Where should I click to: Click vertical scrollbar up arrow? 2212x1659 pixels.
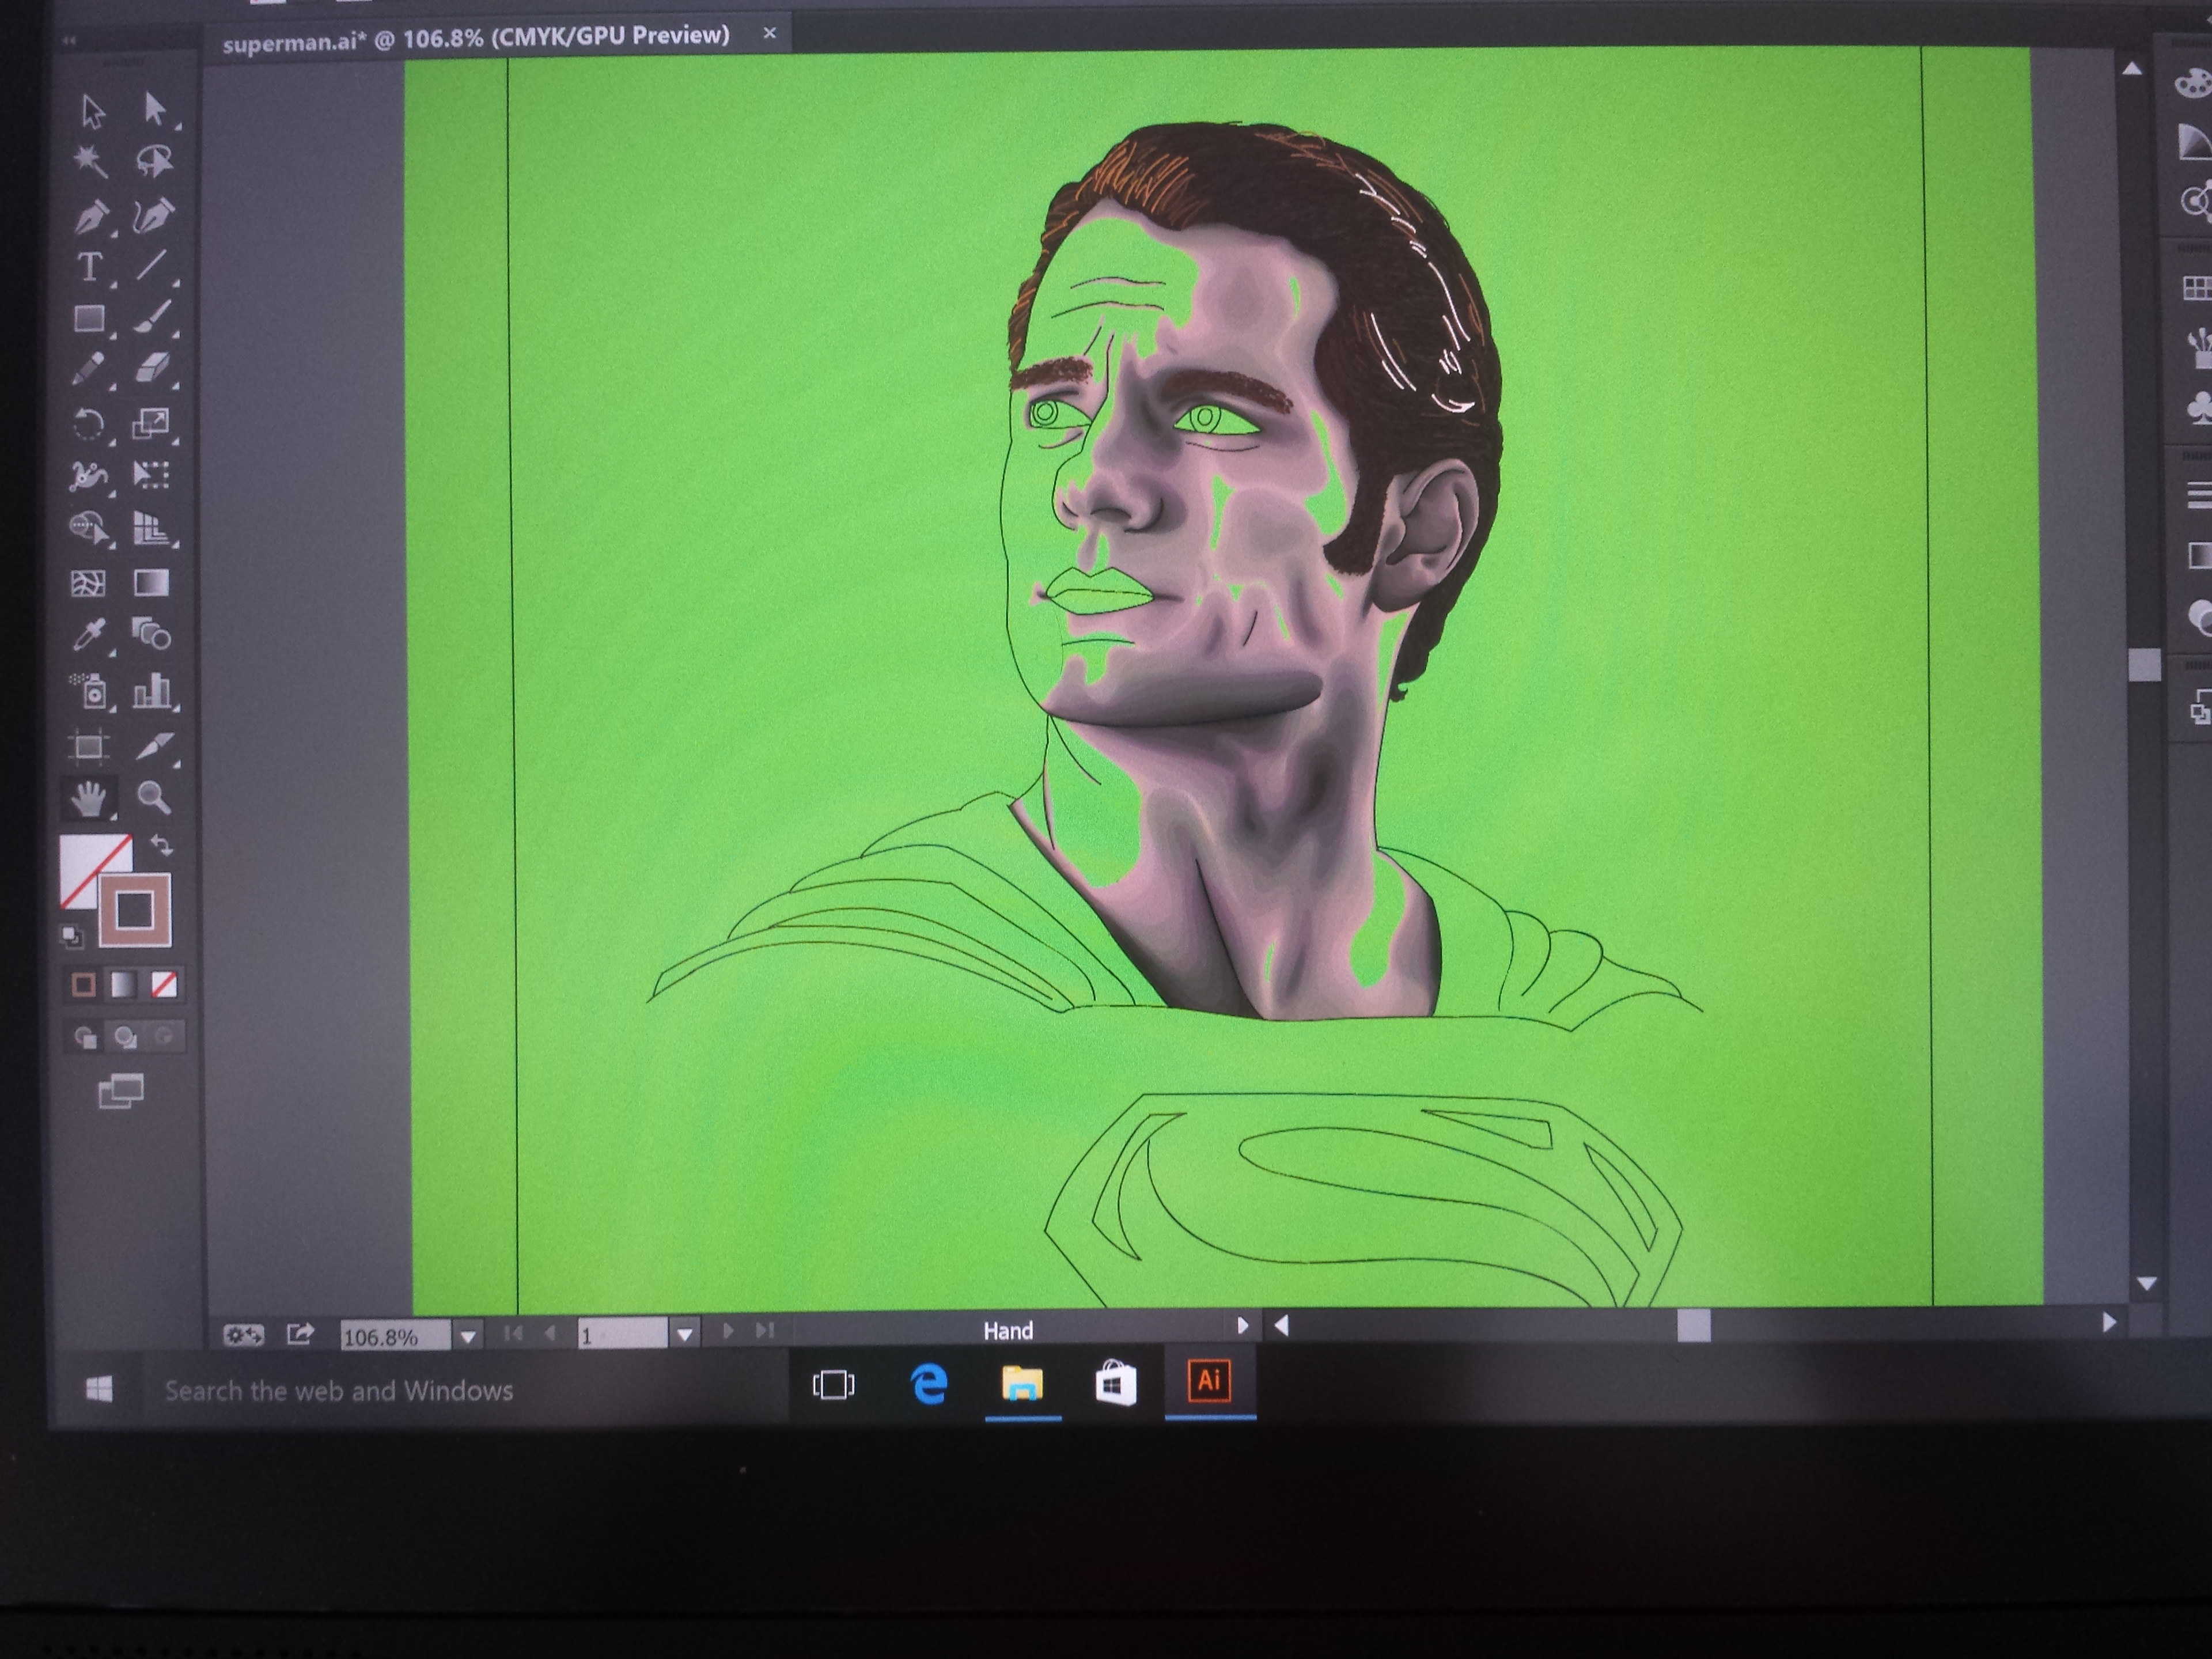2131,69
